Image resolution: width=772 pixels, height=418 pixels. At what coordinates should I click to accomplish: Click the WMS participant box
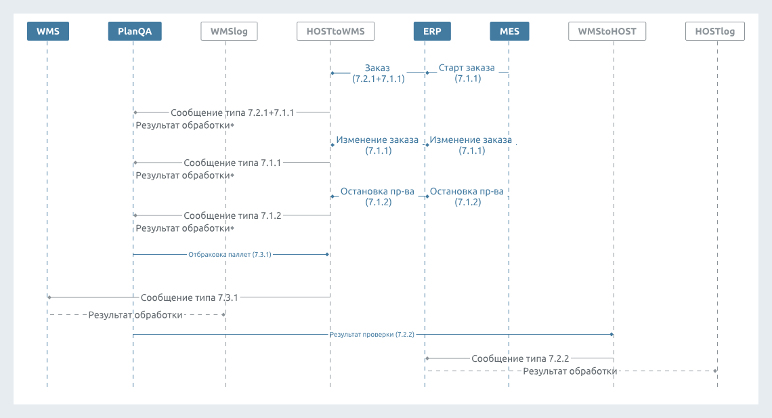coord(47,31)
